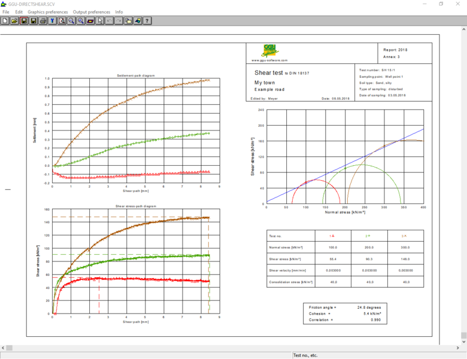Click the second floppy disk save icon
Screen dimensions: 467x359
34,21
